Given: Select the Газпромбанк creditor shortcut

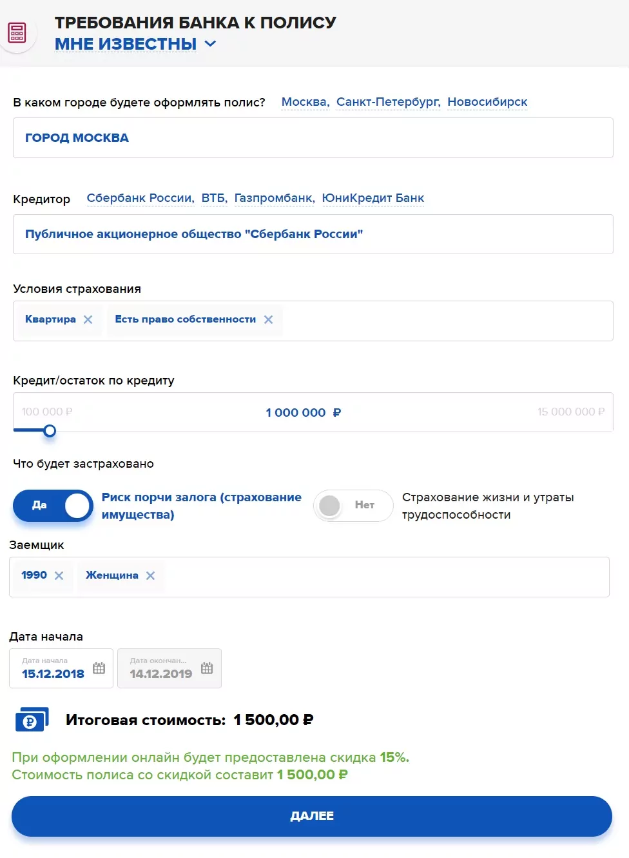Looking at the screenshot, I should pyautogui.click(x=274, y=198).
